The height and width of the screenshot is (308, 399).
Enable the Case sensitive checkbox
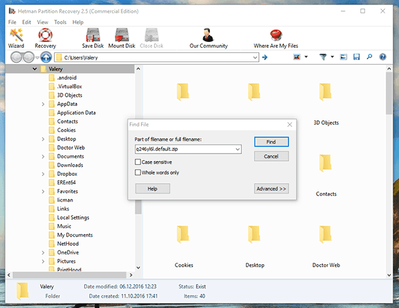click(137, 162)
